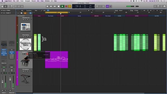Open the Drag X-Fade dropdown
The width and height of the screenshot is (167, 94).
(138, 10)
